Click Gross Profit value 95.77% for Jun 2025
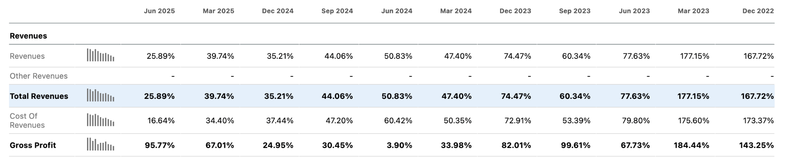Image resolution: width=785 pixels, height=163 pixels. [x=160, y=145]
